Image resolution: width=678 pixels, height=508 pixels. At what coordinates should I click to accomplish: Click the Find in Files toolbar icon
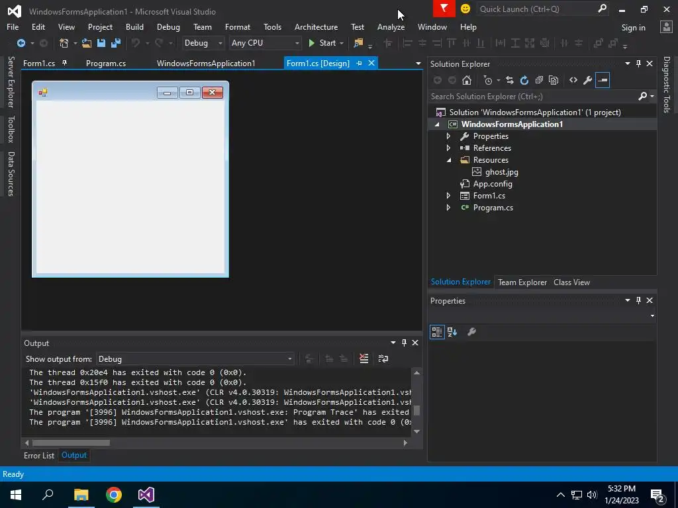[x=358, y=43]
